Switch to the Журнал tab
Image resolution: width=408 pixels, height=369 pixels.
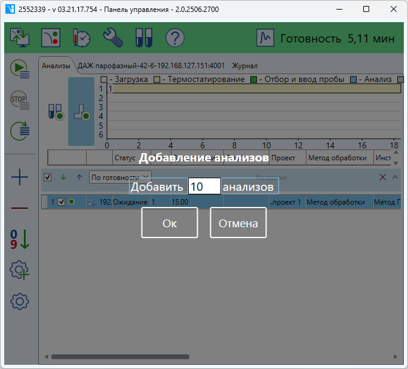(244, 66)
